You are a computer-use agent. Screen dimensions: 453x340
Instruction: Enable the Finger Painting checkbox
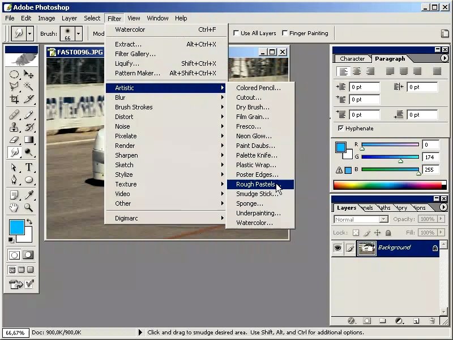click(x=285, y=33)
